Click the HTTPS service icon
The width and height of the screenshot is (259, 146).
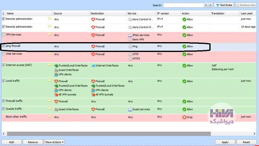click(x=130, y=59)
